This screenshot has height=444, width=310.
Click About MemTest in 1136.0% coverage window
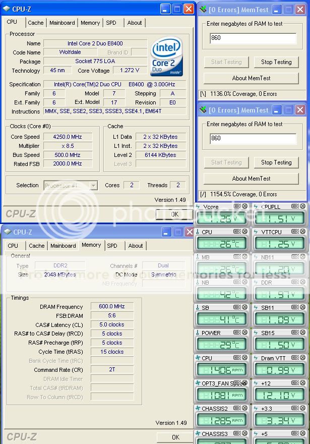(251, 78)
